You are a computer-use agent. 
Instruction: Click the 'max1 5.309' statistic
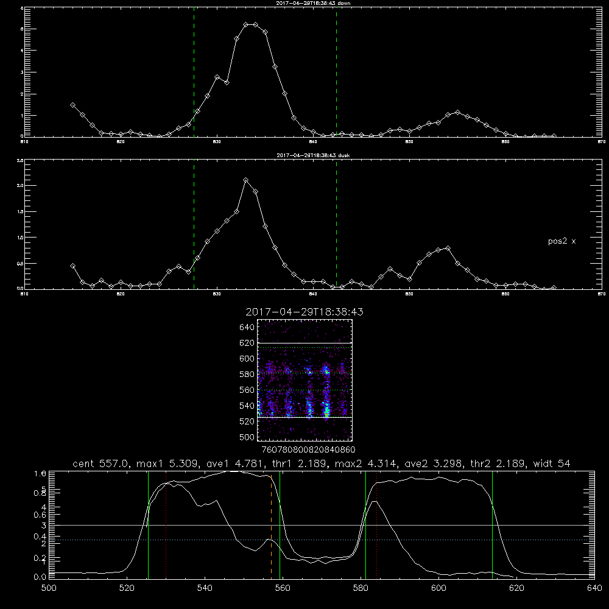[167, 463]
